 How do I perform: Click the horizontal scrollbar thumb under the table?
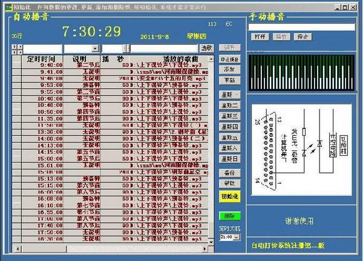pos(44,249)
